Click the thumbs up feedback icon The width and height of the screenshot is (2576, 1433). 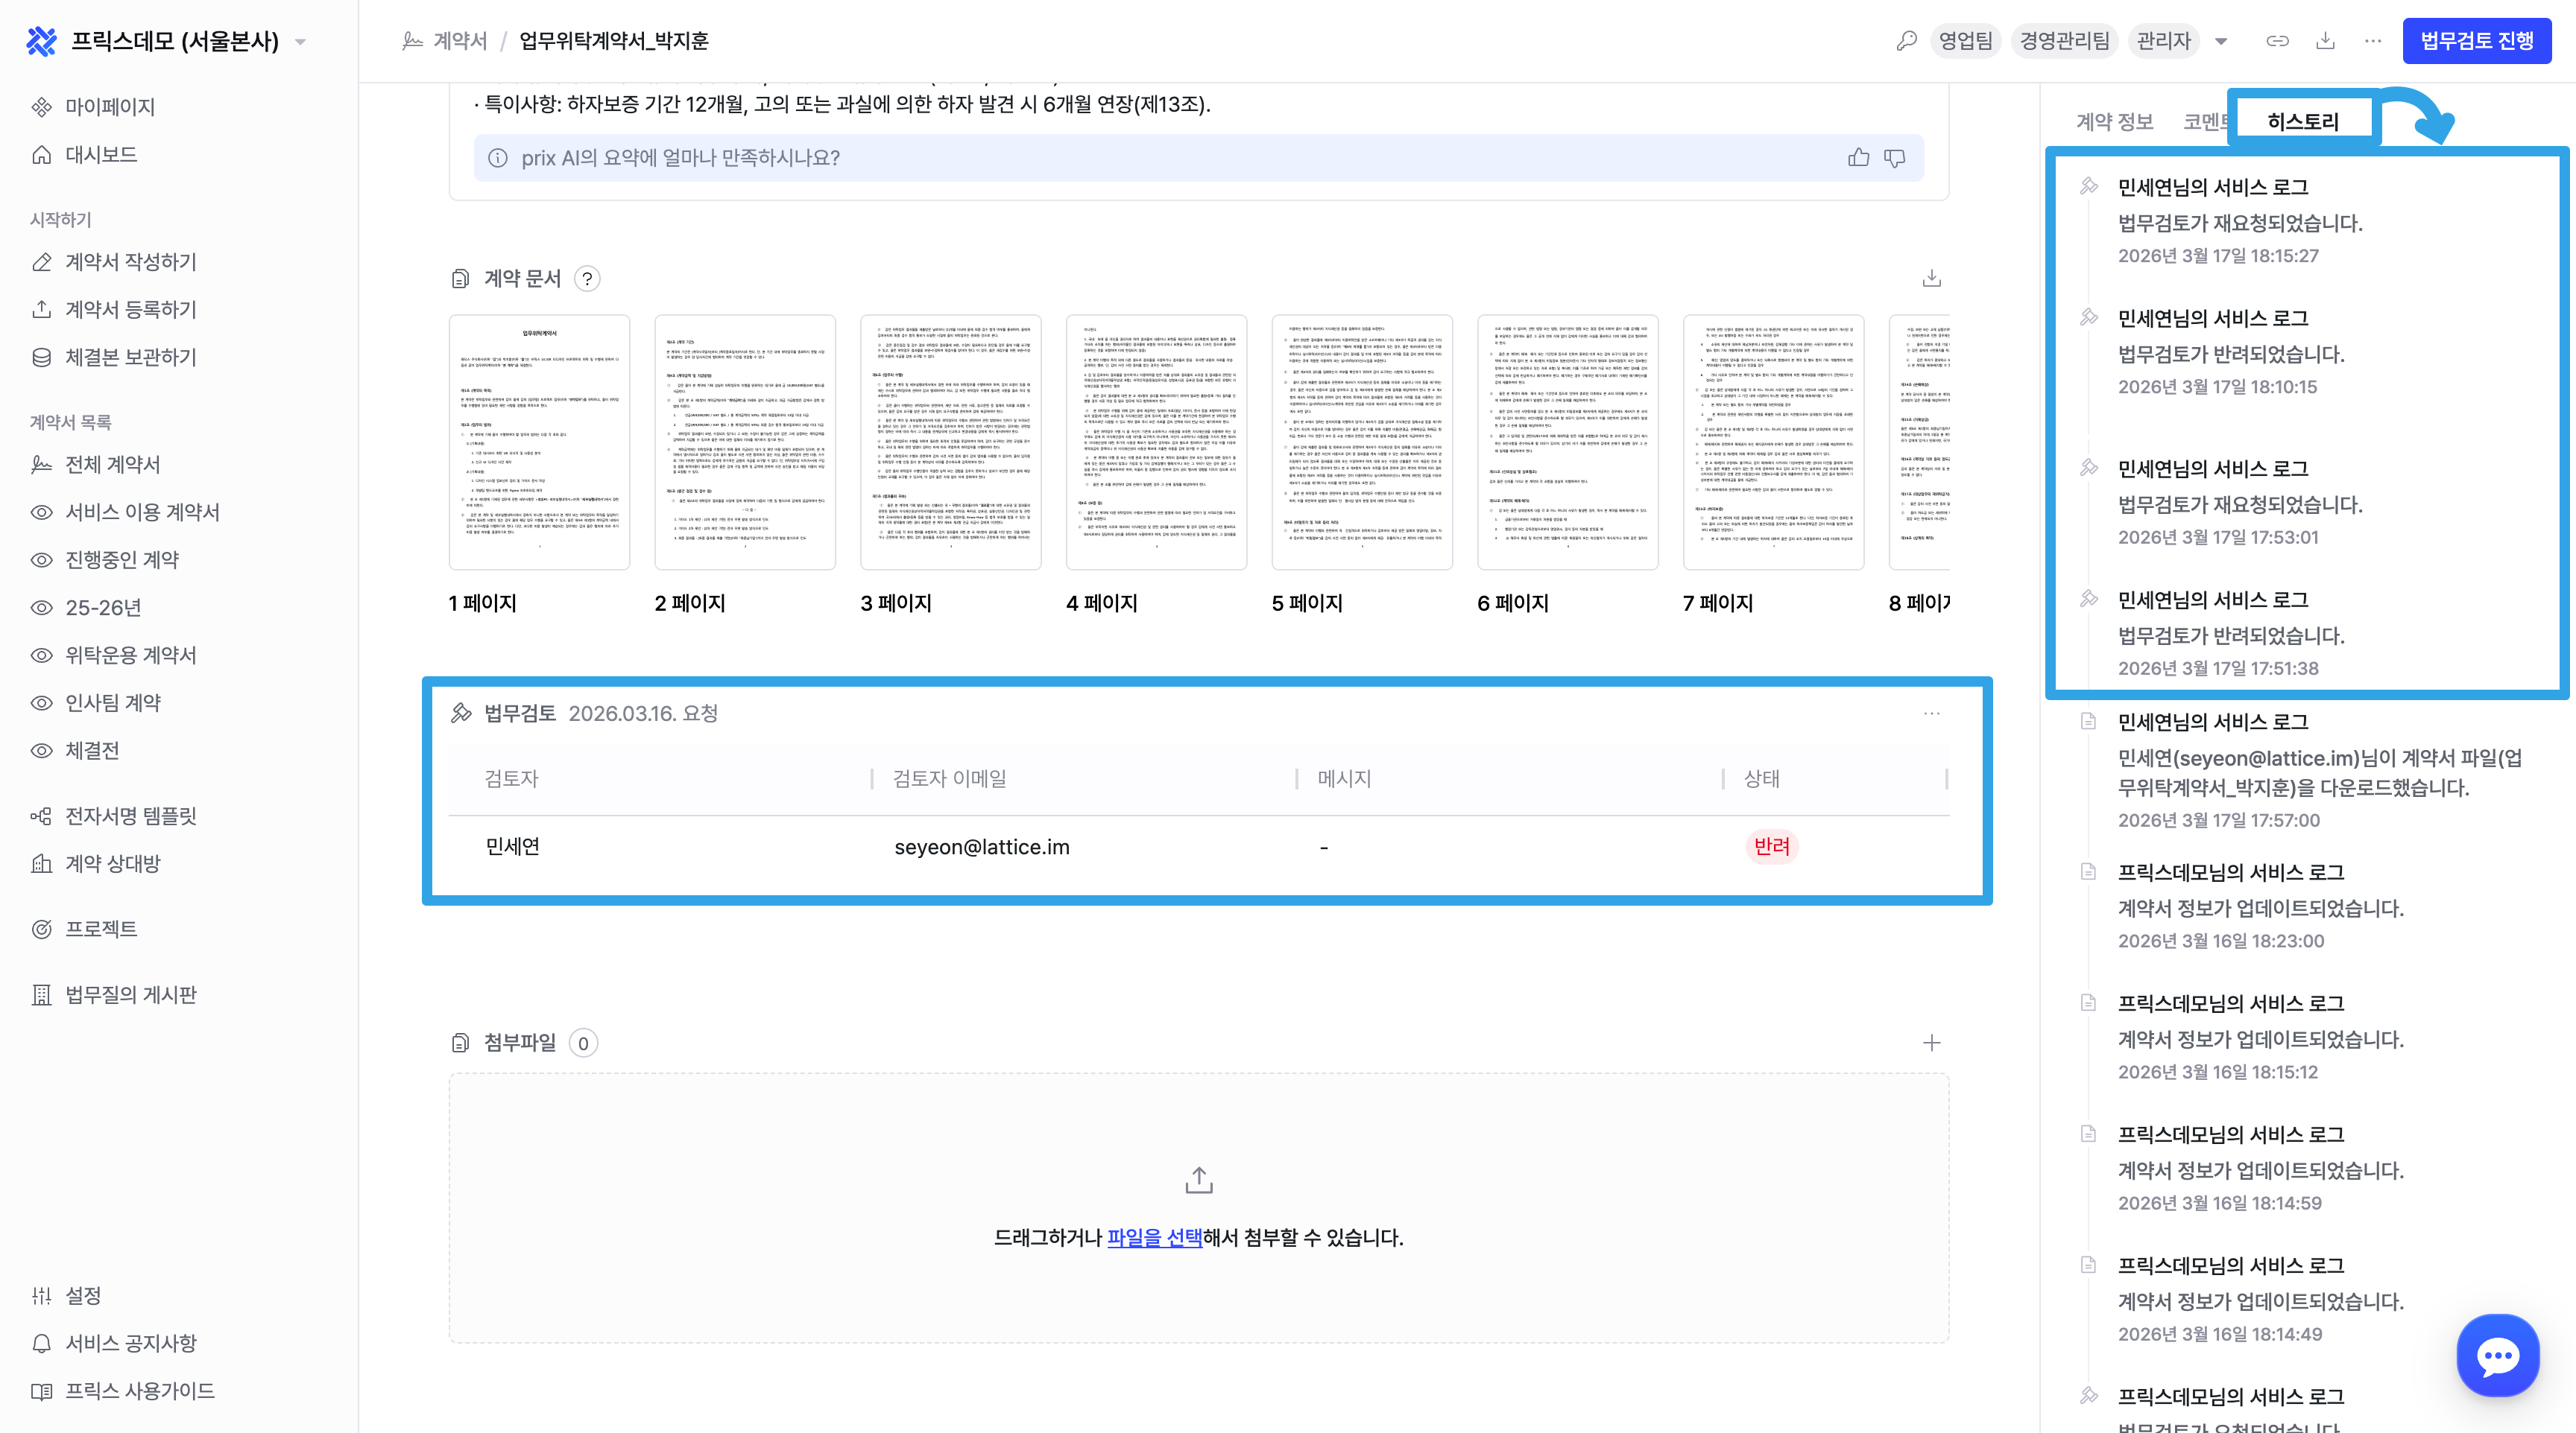coord(1858,158)
